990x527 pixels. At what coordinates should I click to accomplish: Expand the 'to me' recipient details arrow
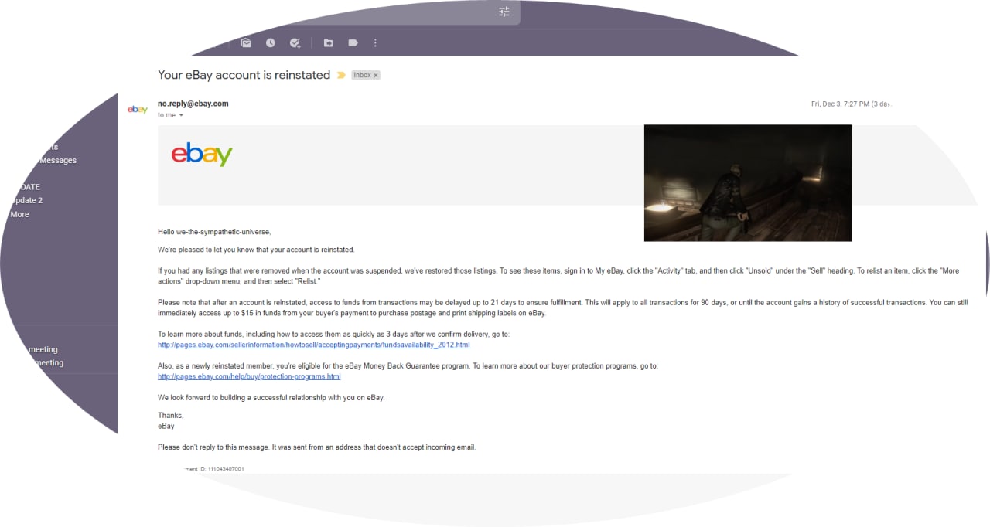[x=181, y=115]
